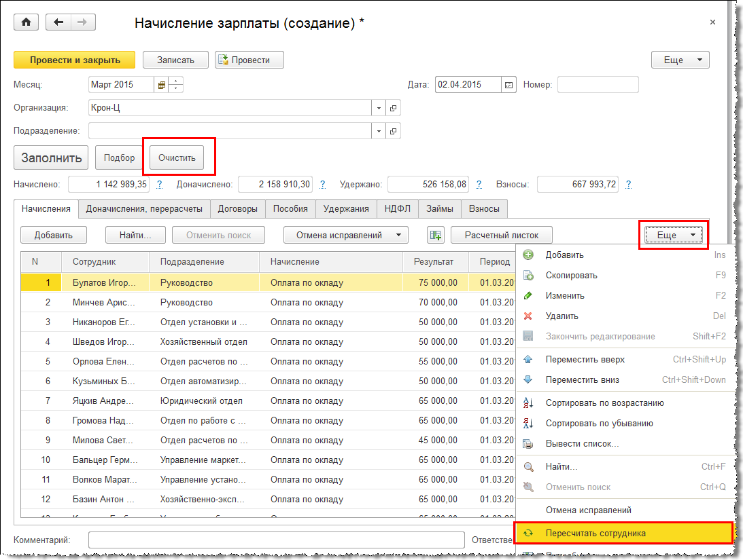Open the Отмена исправлений dropdown button
The width and height of the screenshot is (743, 560).
point(346,235)
